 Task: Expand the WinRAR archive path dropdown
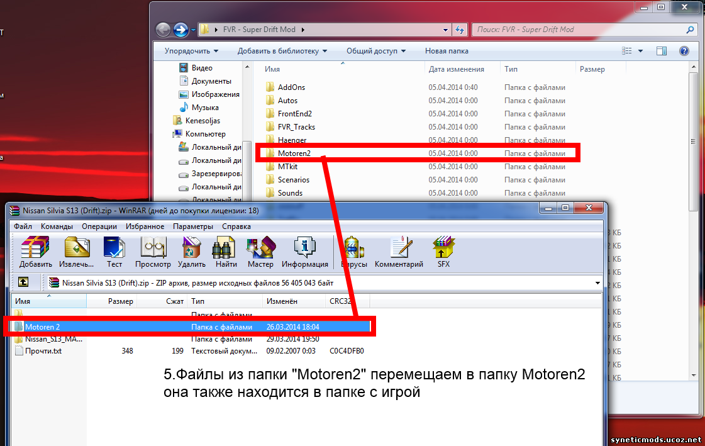(x=597, y=283)
